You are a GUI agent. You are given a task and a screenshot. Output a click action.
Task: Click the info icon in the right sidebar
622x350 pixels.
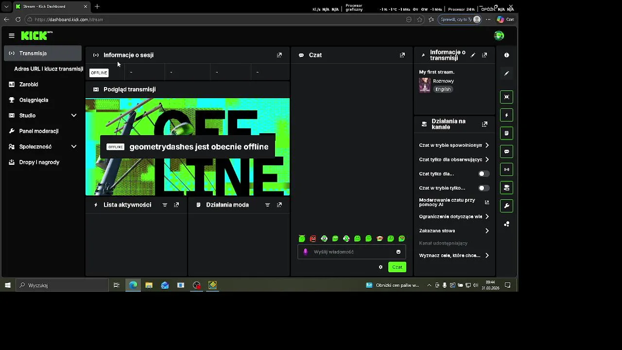507,55
